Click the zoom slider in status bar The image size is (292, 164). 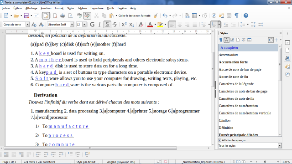tap(265, 162)
